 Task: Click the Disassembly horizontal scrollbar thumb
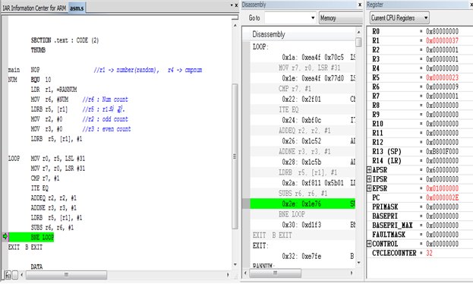[276, 273]
